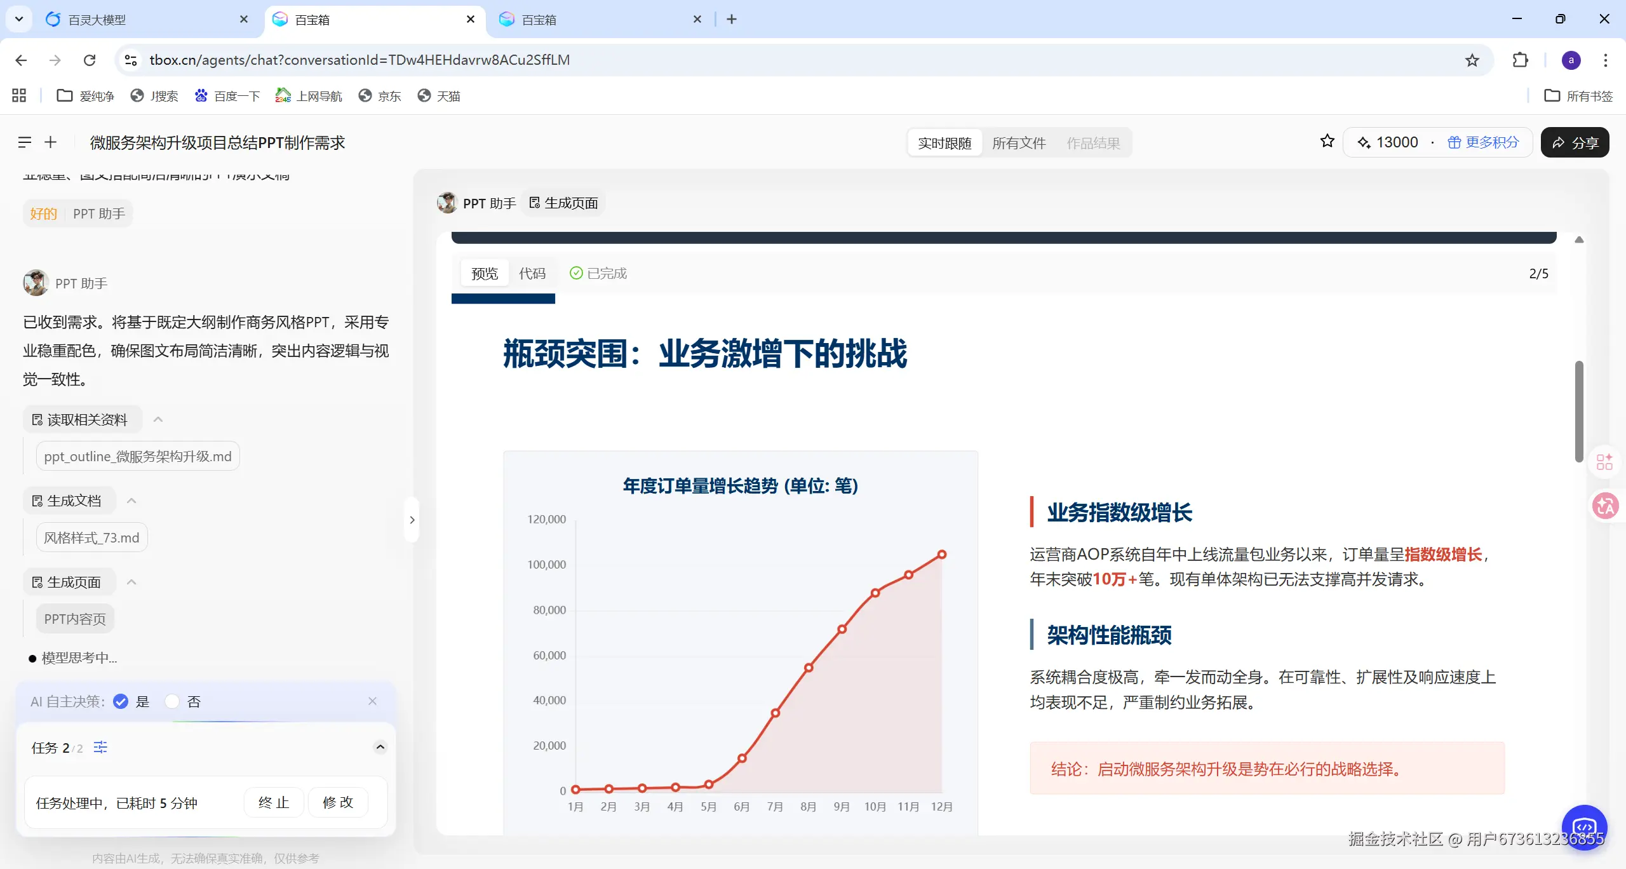Viewport: 1626px width, 869px height.
Task: Open the sidebar menu hamburger icon
Action: pyautogui.click(x=25, y=142)
